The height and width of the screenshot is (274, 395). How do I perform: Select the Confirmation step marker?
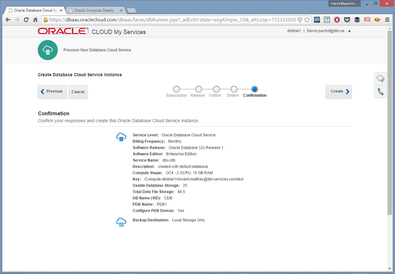tap(255, 89)
